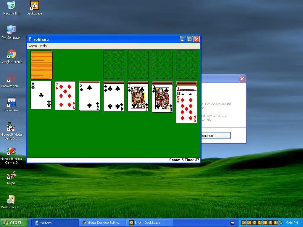
Task: Click the face-down stock deck to deal
Action: 41,65
